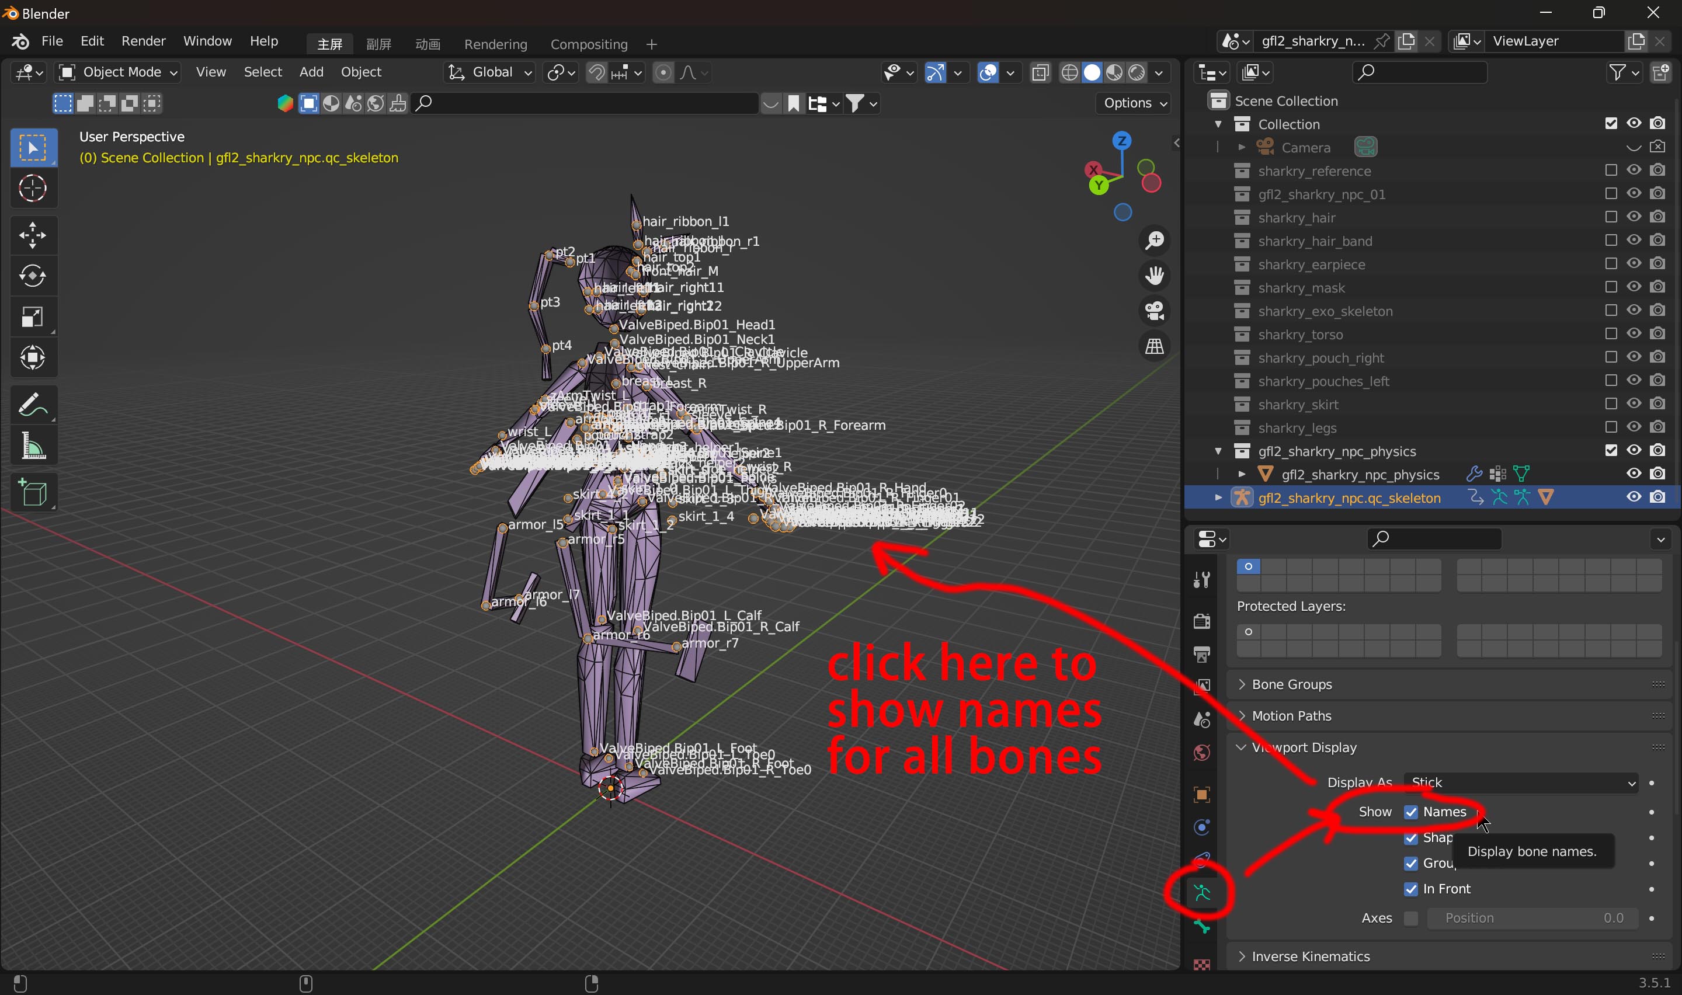
Task: Switch to orthographic view grid icon
Action: point(1155,347)
